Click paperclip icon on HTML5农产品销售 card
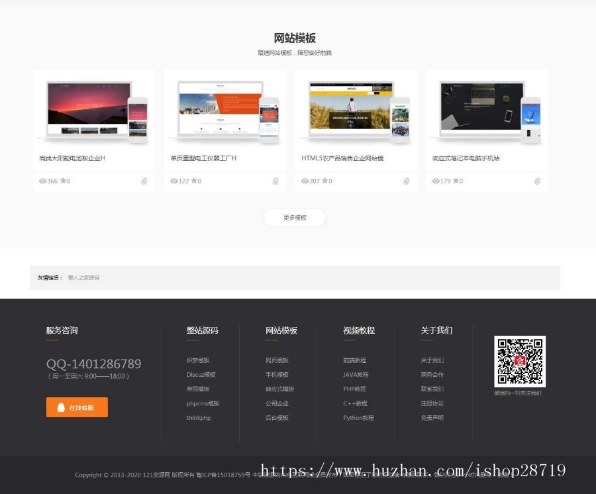 click(x=407, y=181)
